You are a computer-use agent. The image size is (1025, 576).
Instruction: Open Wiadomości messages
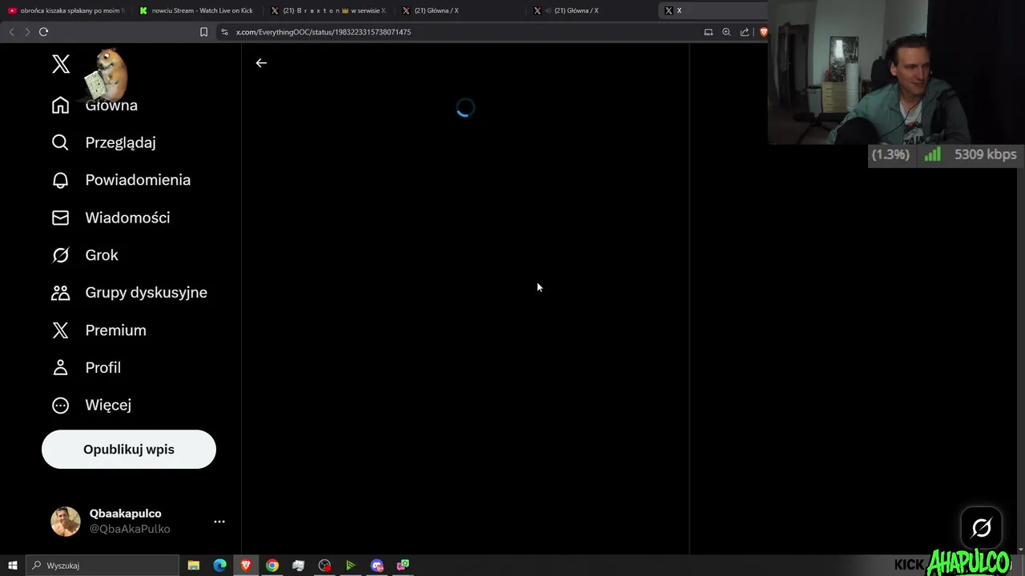111,218
